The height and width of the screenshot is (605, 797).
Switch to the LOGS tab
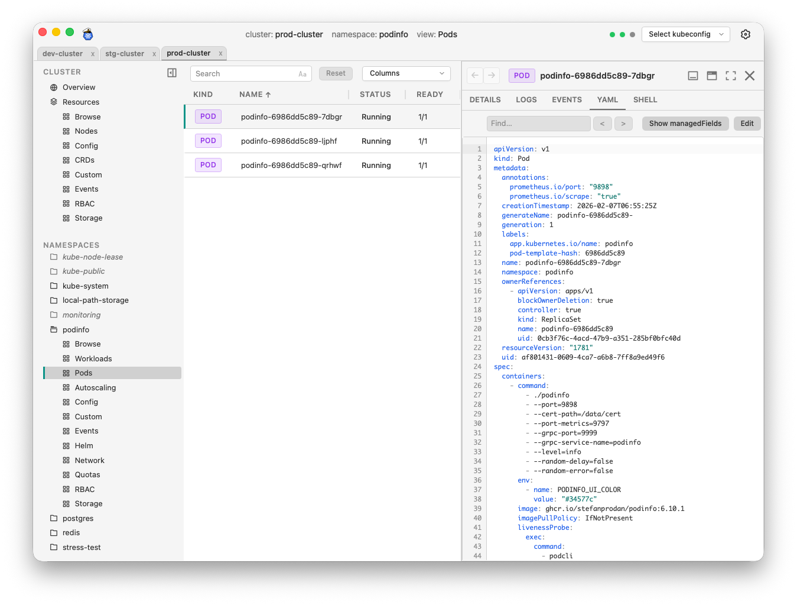pyautogui.click(x=526, y=99)
